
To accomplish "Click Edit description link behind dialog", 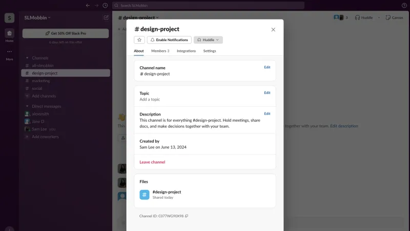I will tap(344, 126).
